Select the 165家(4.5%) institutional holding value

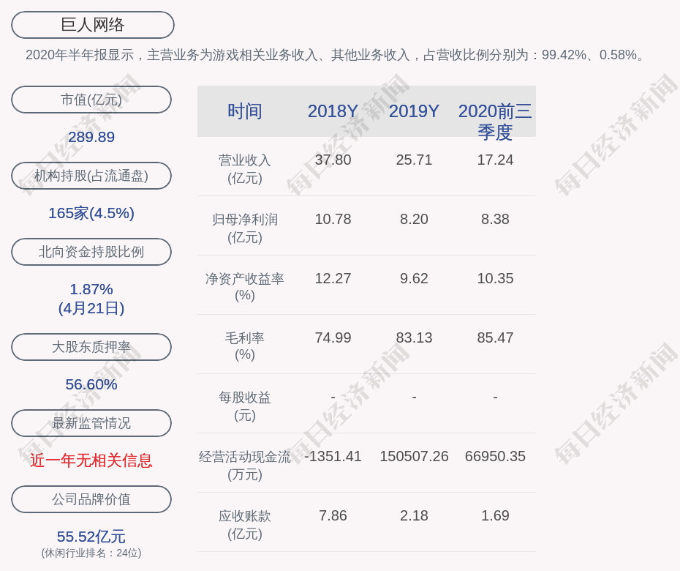tap(91, 213)
